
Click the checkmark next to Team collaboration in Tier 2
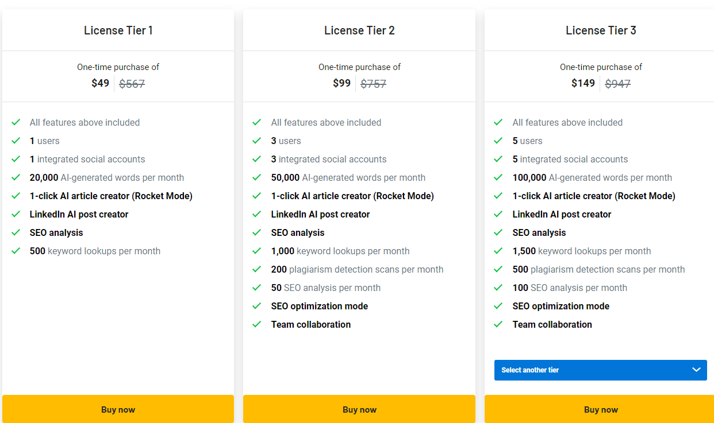point(257,324)
